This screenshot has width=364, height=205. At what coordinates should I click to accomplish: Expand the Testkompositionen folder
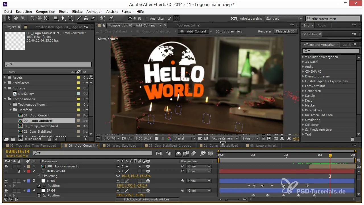coord(11,104)
